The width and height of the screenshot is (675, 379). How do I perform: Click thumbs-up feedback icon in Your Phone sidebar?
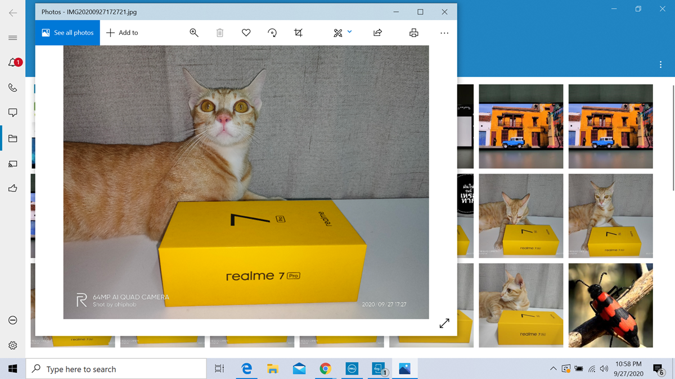[x=13, y=189]
